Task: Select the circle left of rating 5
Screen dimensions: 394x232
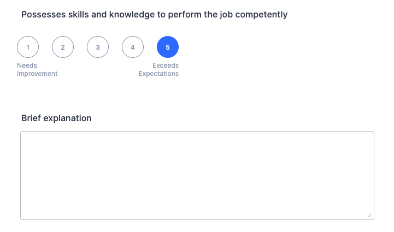Action: 133,47
